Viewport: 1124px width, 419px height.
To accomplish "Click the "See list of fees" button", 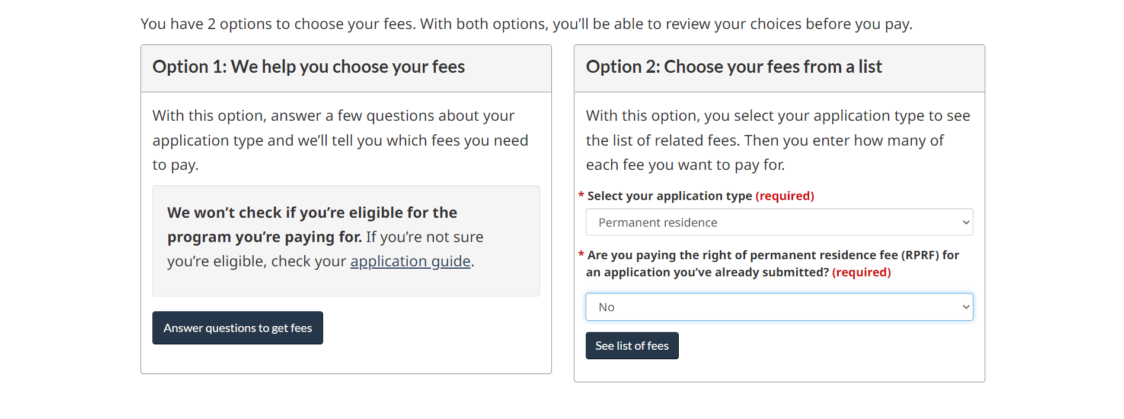I will [x=631, y=346].
